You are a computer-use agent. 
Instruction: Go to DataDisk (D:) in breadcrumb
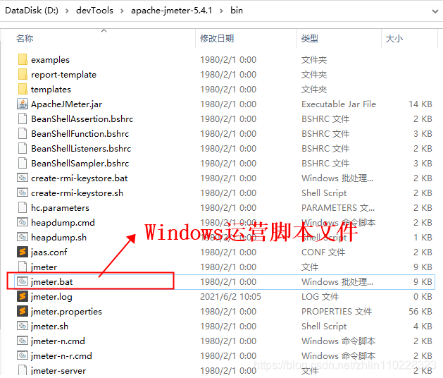(x=32, y=11)
